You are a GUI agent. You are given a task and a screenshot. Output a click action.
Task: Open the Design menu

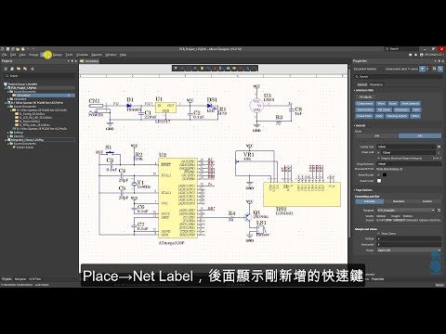(x=58, y=55)
